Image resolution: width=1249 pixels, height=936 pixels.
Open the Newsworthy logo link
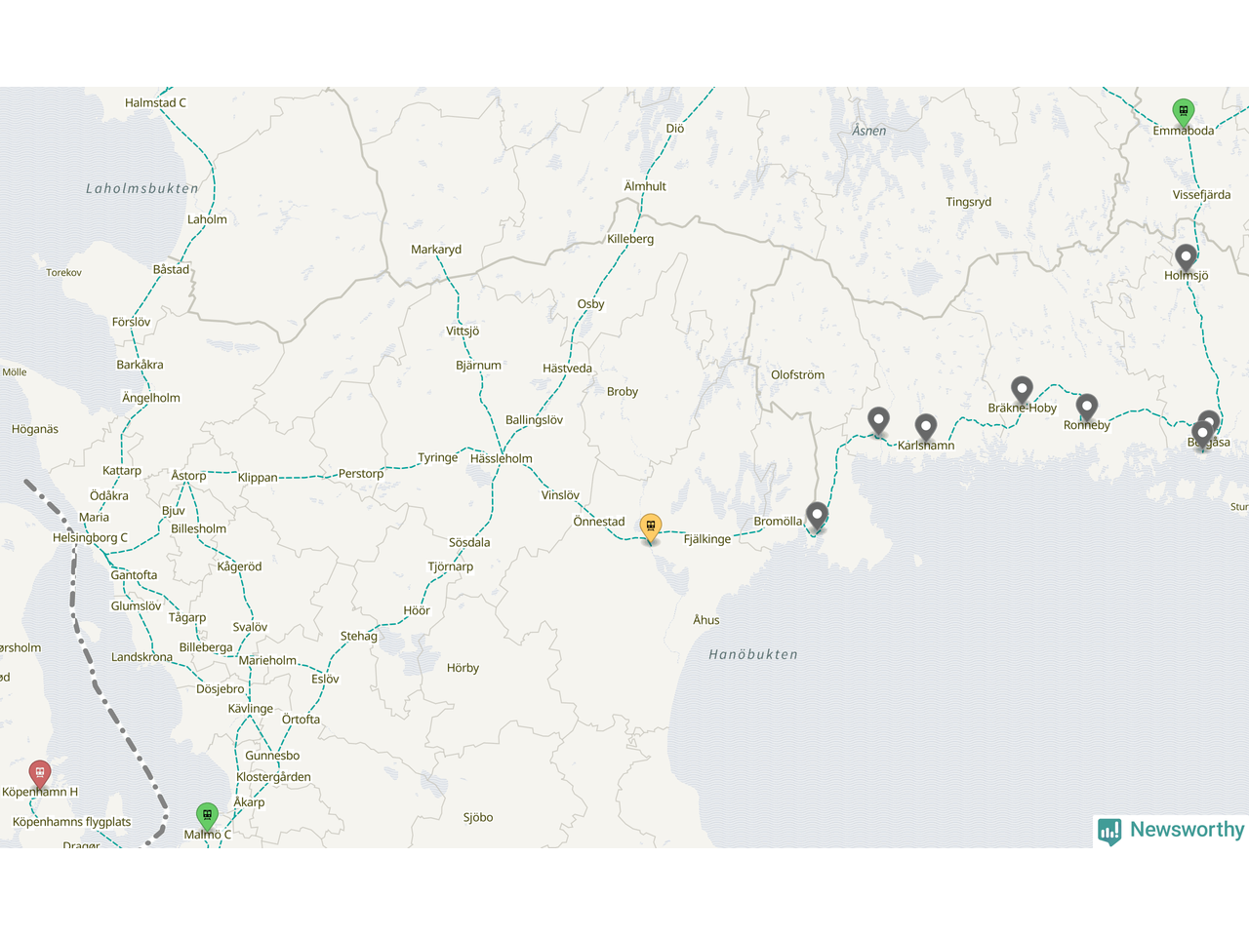click(x=1171, y=831)
